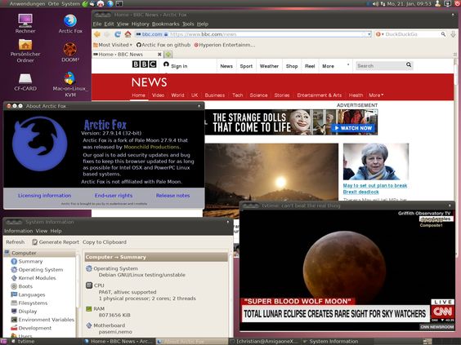The width and height of the screenshot is (461, 345).
Task: Open the Most Visited bookmarks dropdown
Action: pos(113,45)
